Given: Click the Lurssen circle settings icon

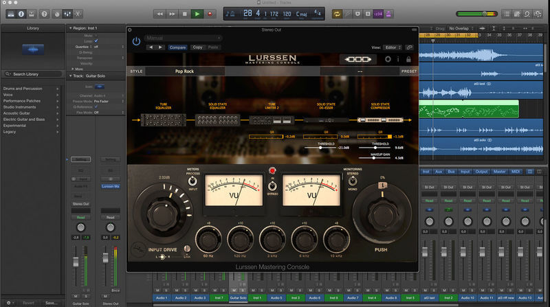Looking at the screenshot, I should click(x=388, y=59).
